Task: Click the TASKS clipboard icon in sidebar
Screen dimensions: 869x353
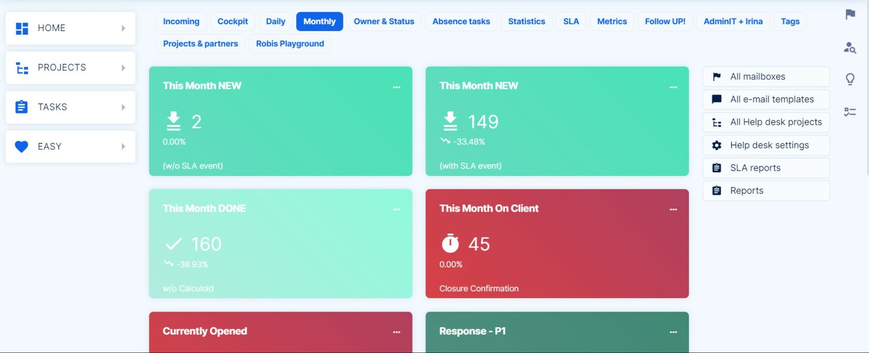Action: (22, 107)
